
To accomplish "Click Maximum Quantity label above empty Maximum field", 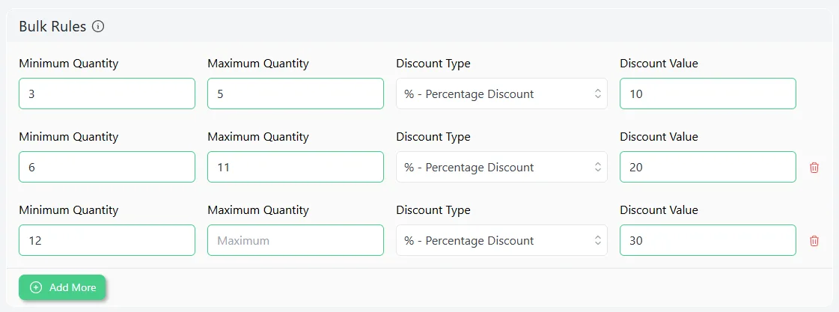I will pos(258,209).
